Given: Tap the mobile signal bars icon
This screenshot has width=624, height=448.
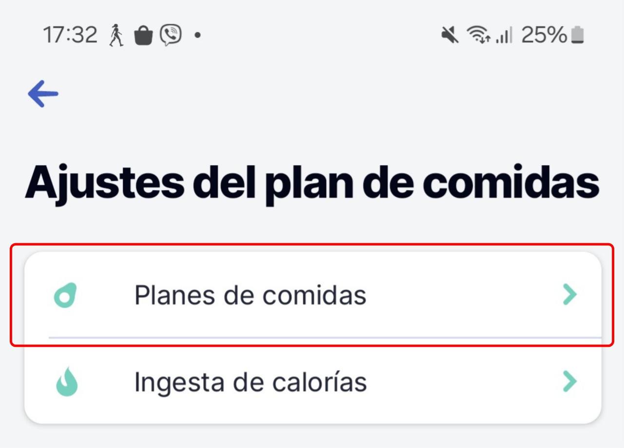Looking at the screenshot, I should click(504, 36).
